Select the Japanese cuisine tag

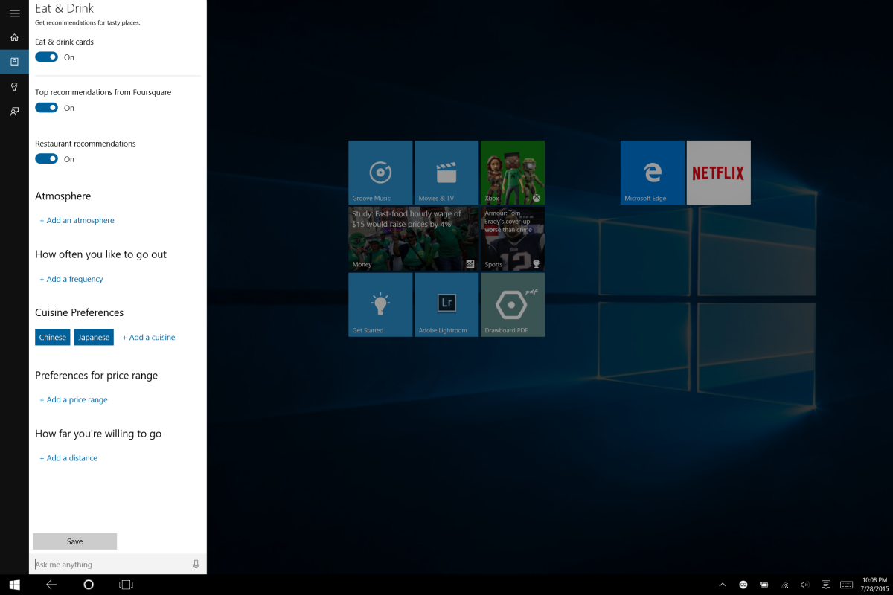click(x=94, y=338)
